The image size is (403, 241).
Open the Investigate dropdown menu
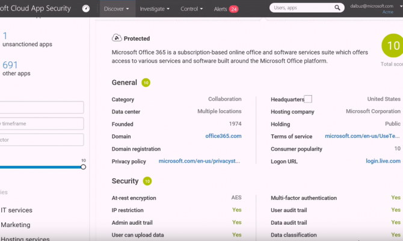[155, 9]
